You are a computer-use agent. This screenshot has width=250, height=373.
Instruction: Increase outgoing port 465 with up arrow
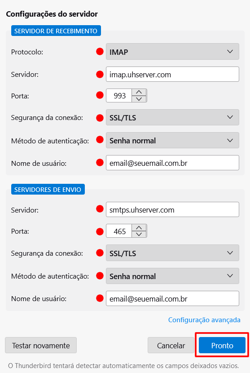click(139, 228)
